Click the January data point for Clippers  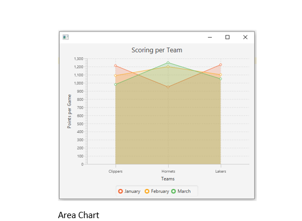point(115,66)
